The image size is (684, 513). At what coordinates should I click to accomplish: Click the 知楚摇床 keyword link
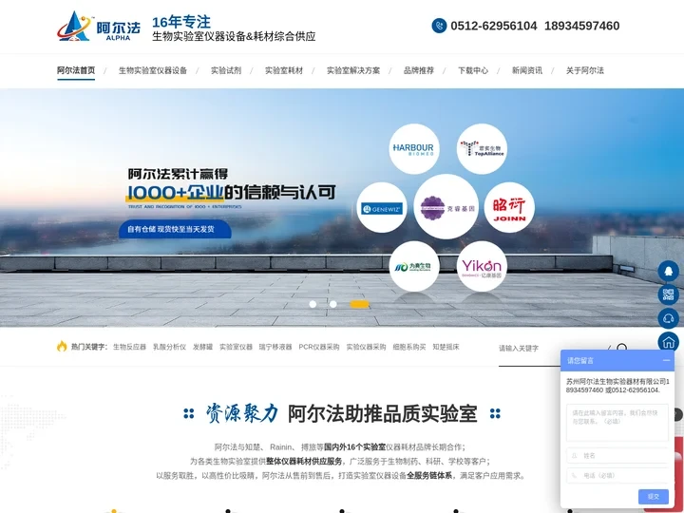coord(446,347)
